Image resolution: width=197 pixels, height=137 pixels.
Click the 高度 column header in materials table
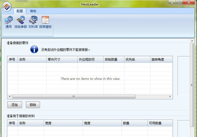click(x=102, y=123)
